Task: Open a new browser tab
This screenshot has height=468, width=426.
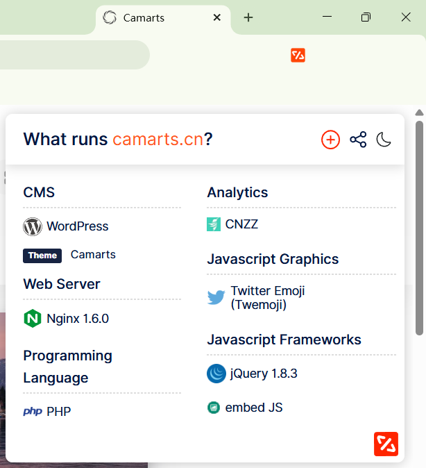Action: [248, 17]
